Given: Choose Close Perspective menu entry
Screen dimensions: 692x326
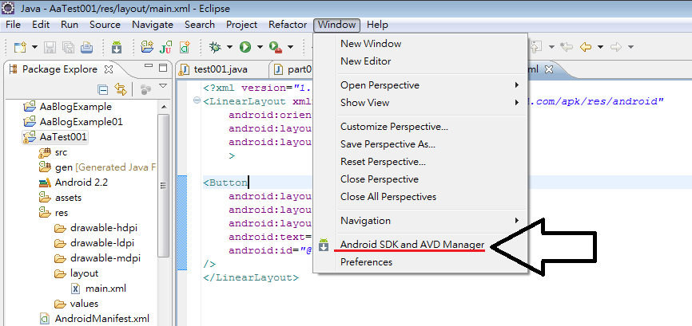Looking at the screenshot, I should [420, 179].
